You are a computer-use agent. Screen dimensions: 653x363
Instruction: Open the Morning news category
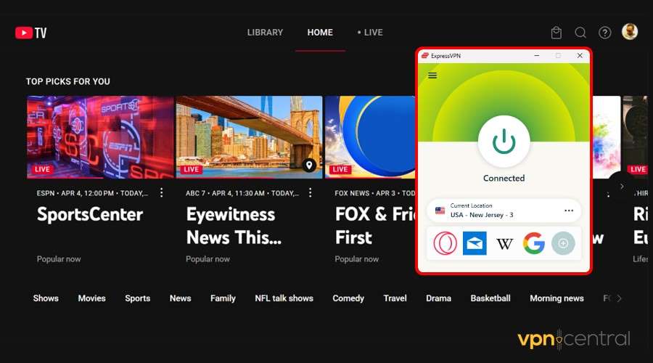557,298
